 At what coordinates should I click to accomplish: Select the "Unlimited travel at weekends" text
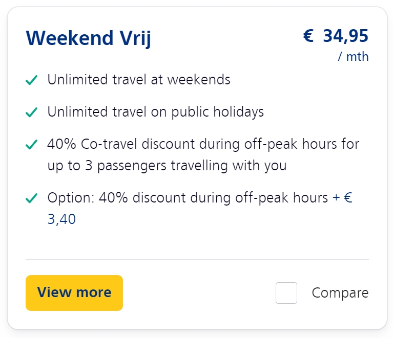pyautogui.click(x=139, y=80)
